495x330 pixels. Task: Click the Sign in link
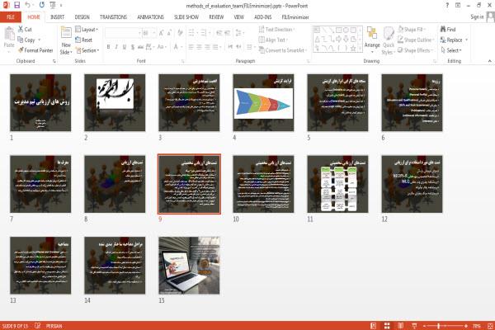click(477, 16)
